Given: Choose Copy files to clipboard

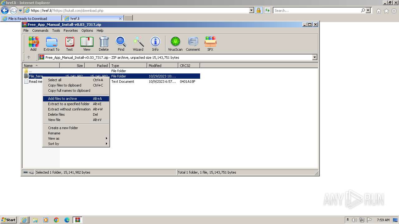Looking at the screenshot, I should 76,85.
